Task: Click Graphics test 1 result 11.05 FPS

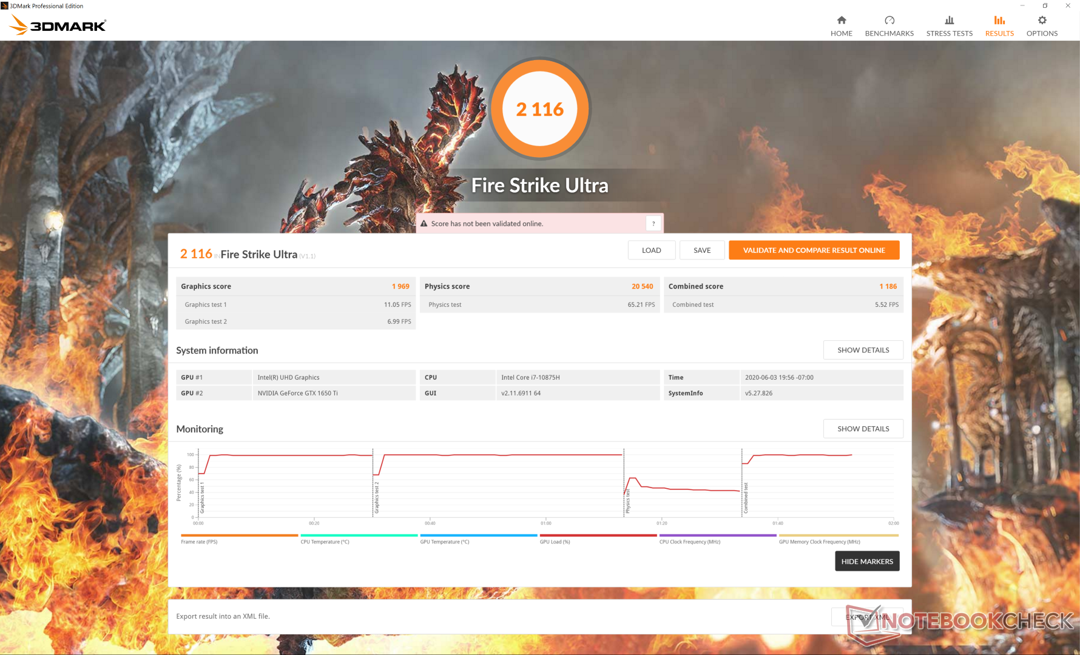Action: pos(397,304)
